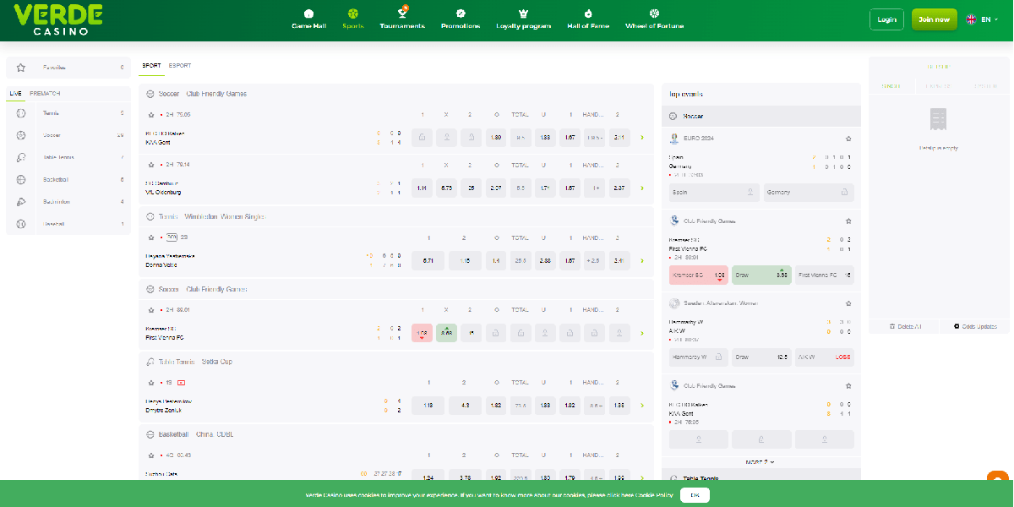Switch to the PREMATCH tab
The width and height of the screenshot is (1014, 507).
(45, 93)
